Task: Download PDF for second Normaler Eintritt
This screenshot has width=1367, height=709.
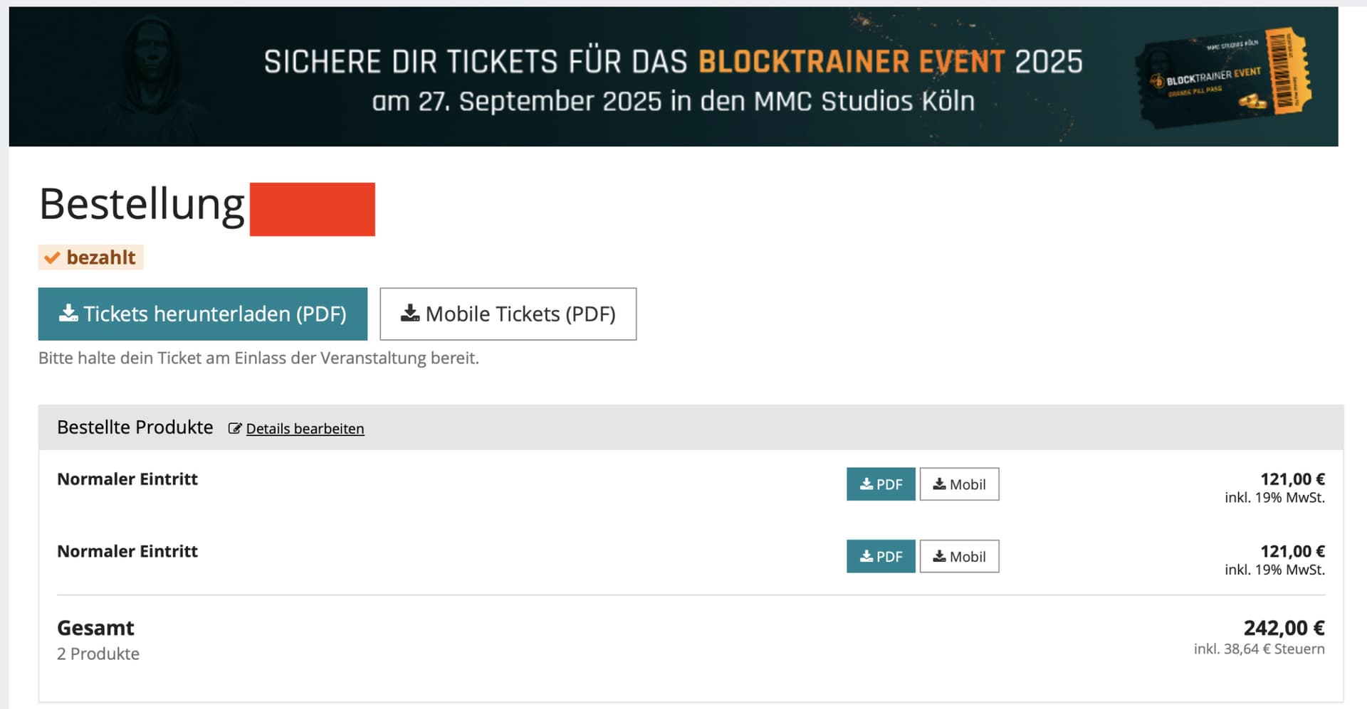Action: tap(880, 557)
